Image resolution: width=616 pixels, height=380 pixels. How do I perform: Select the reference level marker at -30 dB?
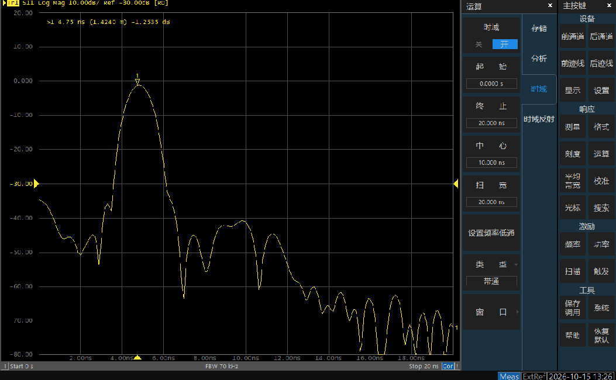click(x=36, y=184)
